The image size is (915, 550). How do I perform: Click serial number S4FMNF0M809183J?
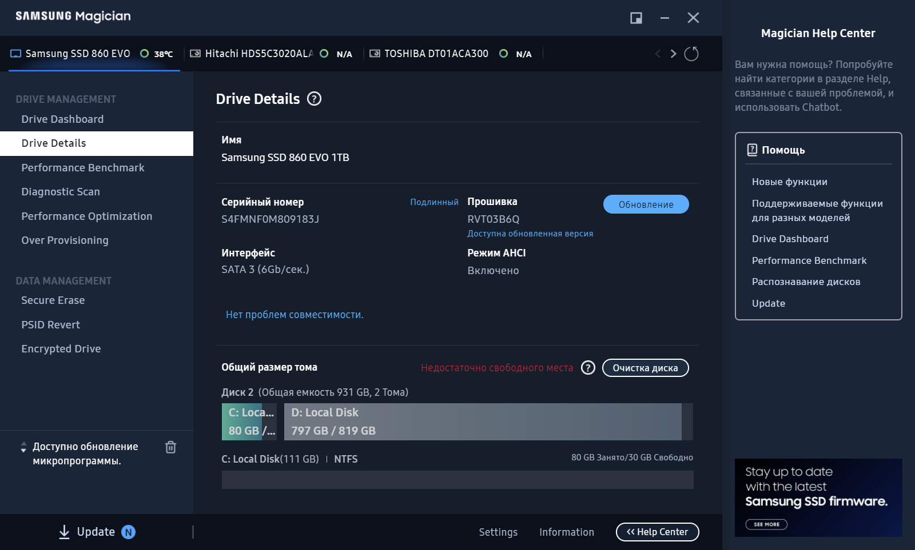270,219
